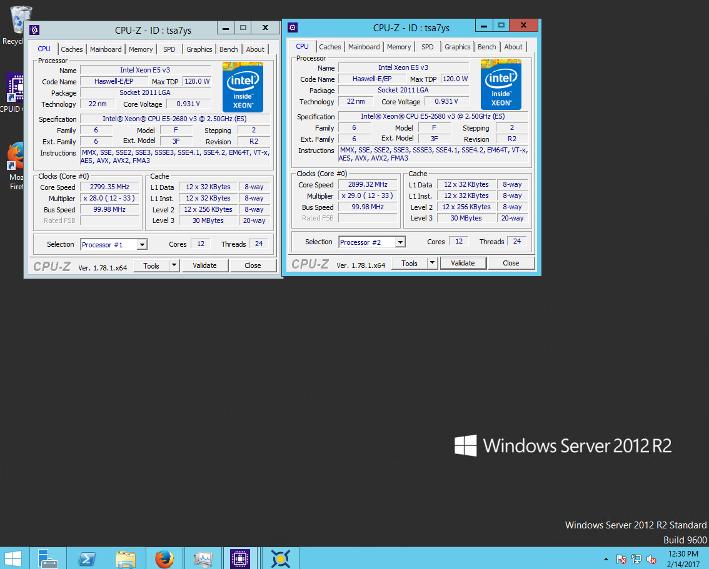Click Multiplier value x 28.0
This screenshot has height=569, width=709.
[109, 198]
